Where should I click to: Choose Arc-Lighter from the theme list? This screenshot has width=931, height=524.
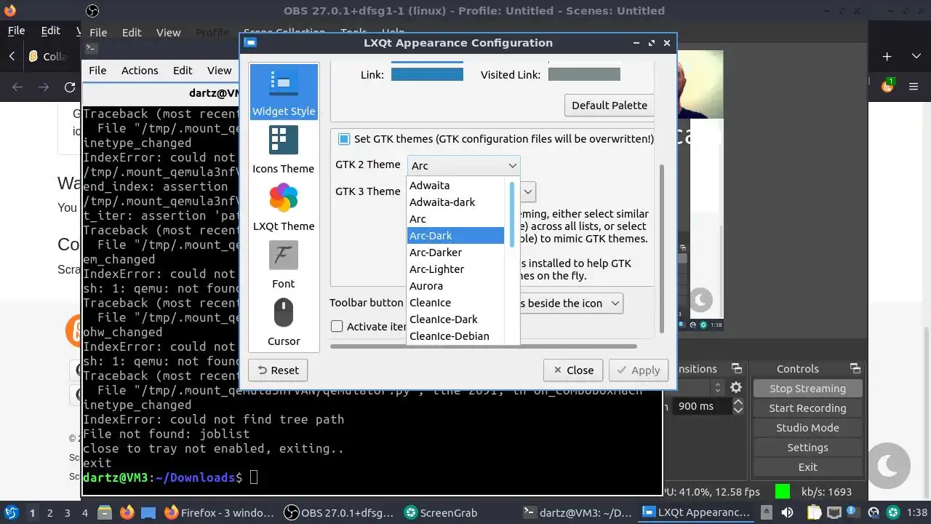coord(455,269)
